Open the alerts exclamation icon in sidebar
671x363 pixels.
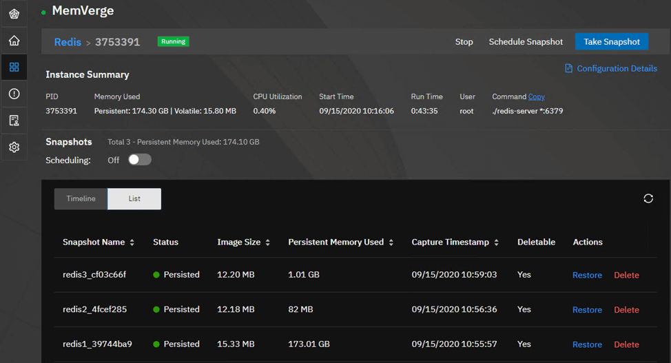(14, 94)
